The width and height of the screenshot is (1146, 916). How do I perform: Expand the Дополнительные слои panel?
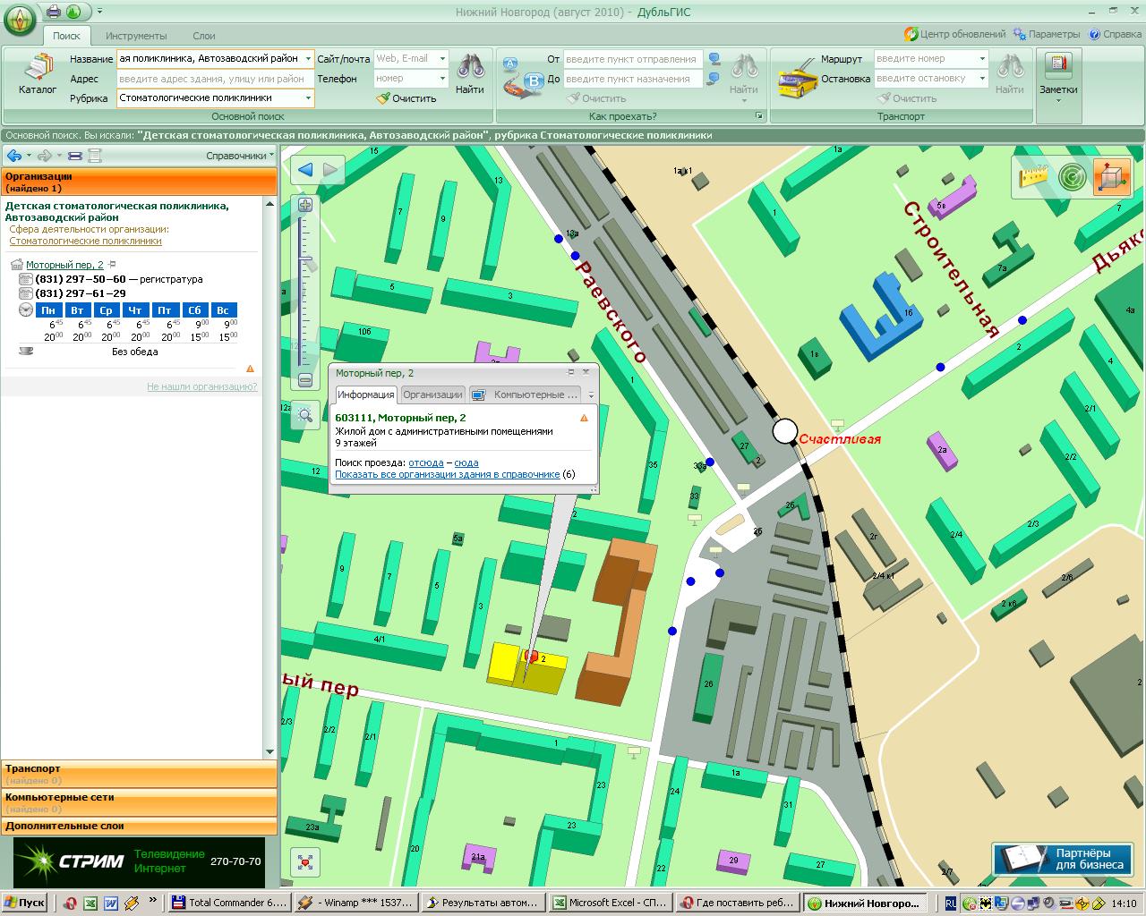point(139,826)
